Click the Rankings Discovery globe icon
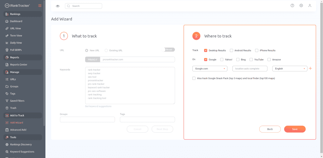 click(x=7, y=144)
